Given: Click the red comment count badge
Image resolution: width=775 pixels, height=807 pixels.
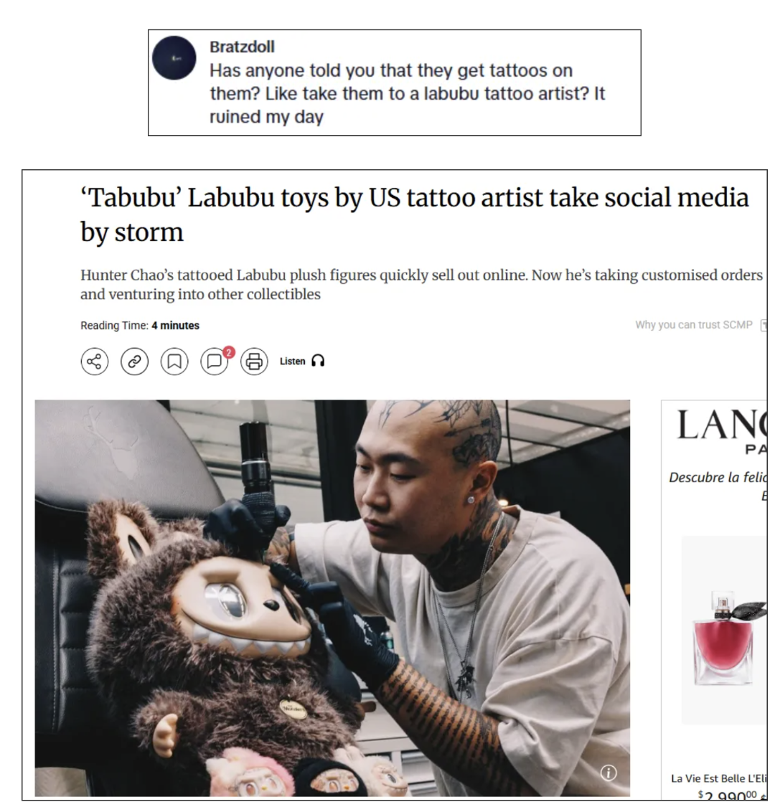Looking at the screenshot, I should tap(229, 352).
